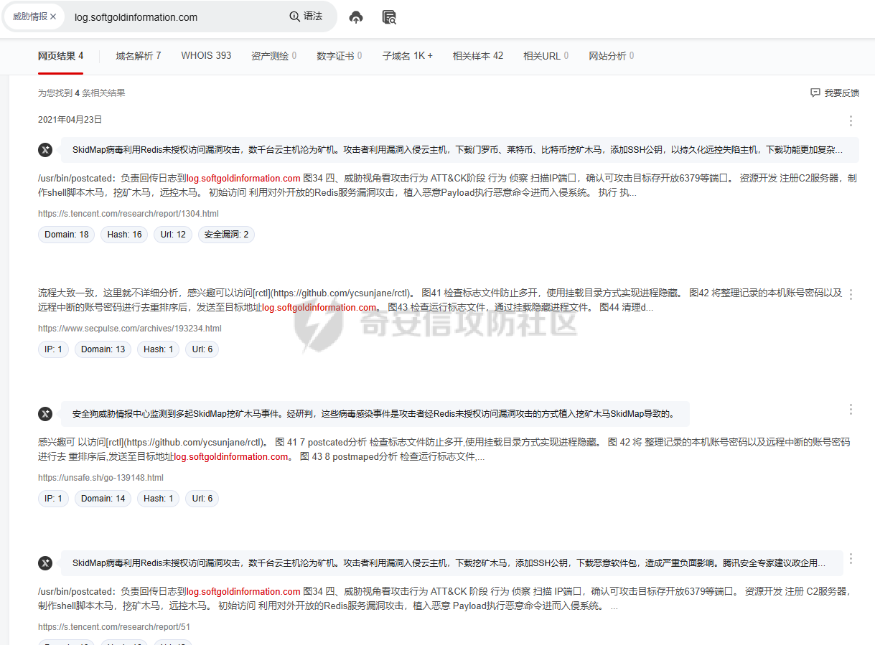Viewport: 875px width, 645px height.
Task: Open link https://s.tencent.com/research/report/51
Action: click(114, 627)
